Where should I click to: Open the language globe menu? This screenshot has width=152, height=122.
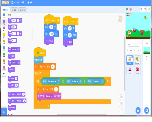(13, 2)
